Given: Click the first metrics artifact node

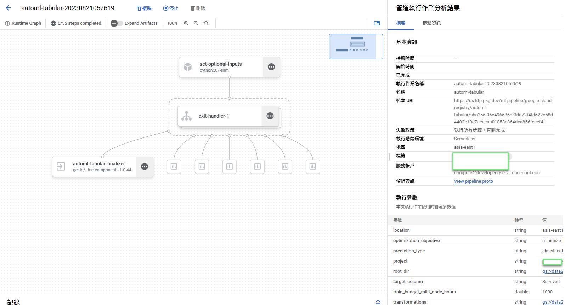Looking at the screenshot, I should point(174,166).
